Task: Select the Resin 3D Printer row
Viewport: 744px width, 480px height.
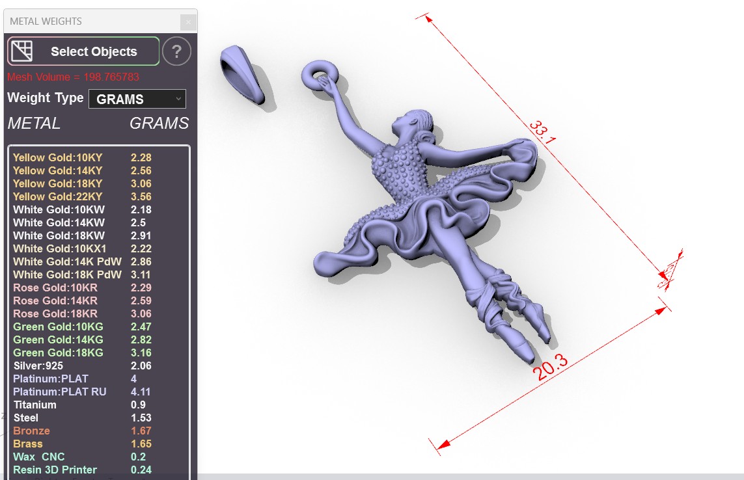Action: pos(99,470)
